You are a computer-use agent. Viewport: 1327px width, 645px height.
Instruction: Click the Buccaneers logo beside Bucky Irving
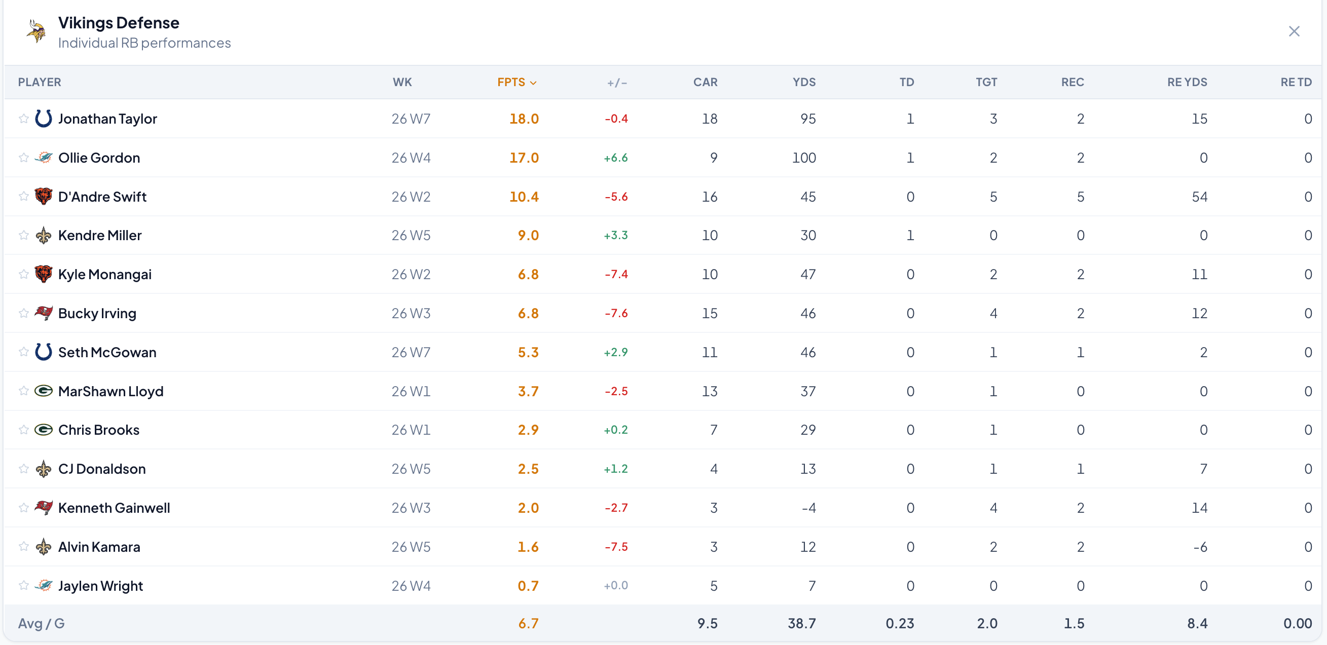43,313
